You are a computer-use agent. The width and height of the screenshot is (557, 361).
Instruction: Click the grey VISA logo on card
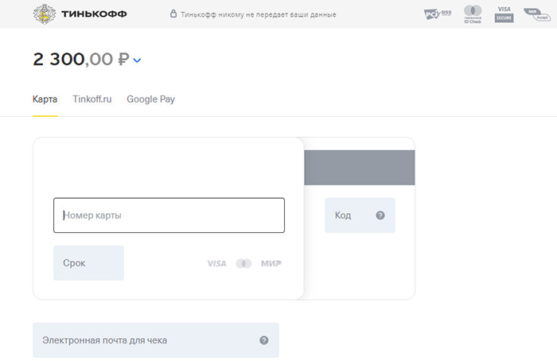pyautogui.click(x=216, y=263)
